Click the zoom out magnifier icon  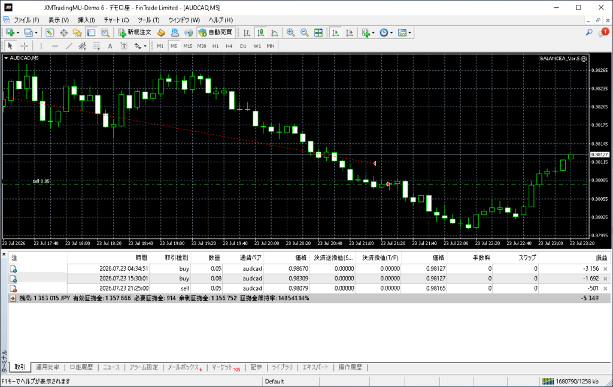pos(304,32)
